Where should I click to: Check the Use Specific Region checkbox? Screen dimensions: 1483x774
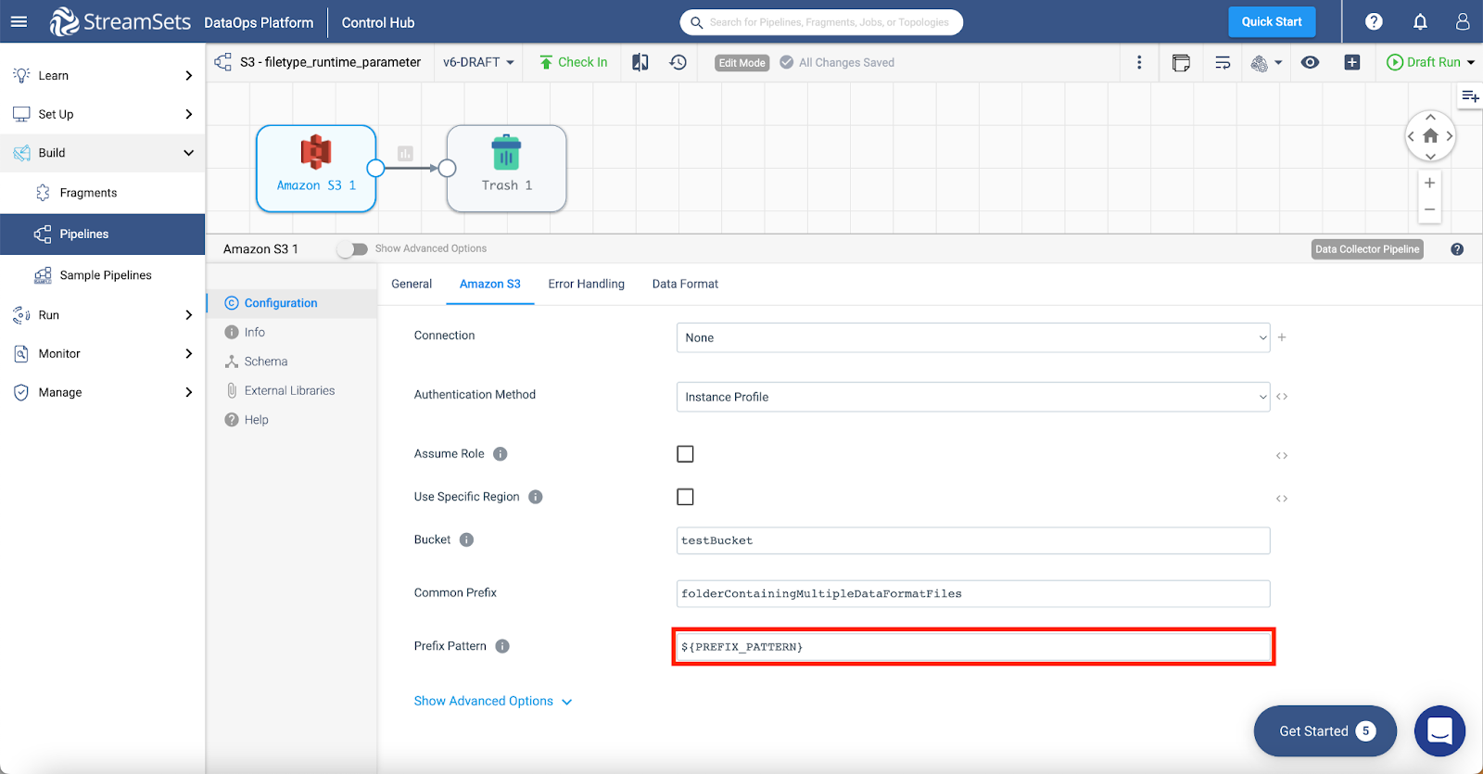point(685,497)
